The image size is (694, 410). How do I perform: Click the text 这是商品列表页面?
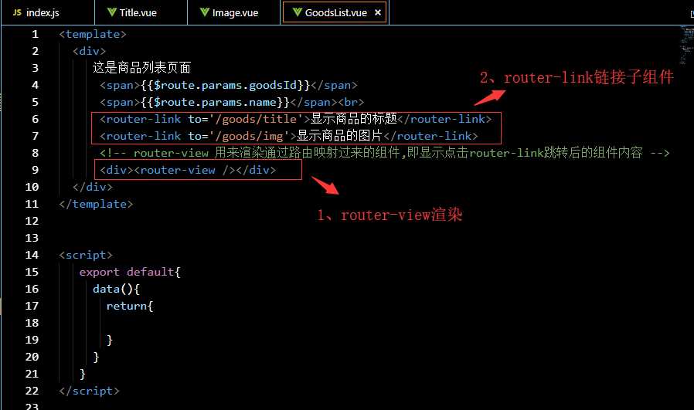141,68
